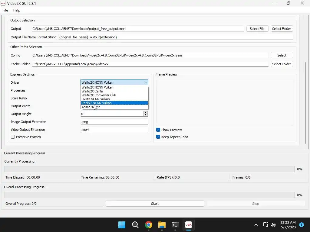Click the Overall Progress: 0/0 text
Image resolution: width=310 pixels, height=232 pixels.
click(x=21, y=204)
